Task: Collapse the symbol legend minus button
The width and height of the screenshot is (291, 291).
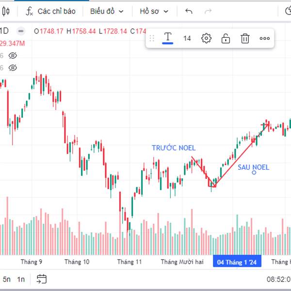Action: pyautogui.click(x=21, y=31)
